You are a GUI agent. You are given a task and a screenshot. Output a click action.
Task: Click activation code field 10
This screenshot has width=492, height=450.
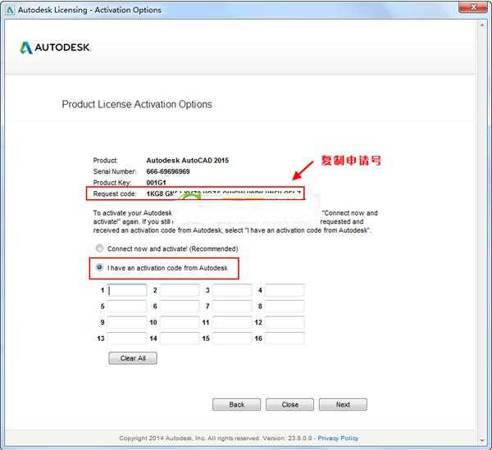[x=180, y=322]
